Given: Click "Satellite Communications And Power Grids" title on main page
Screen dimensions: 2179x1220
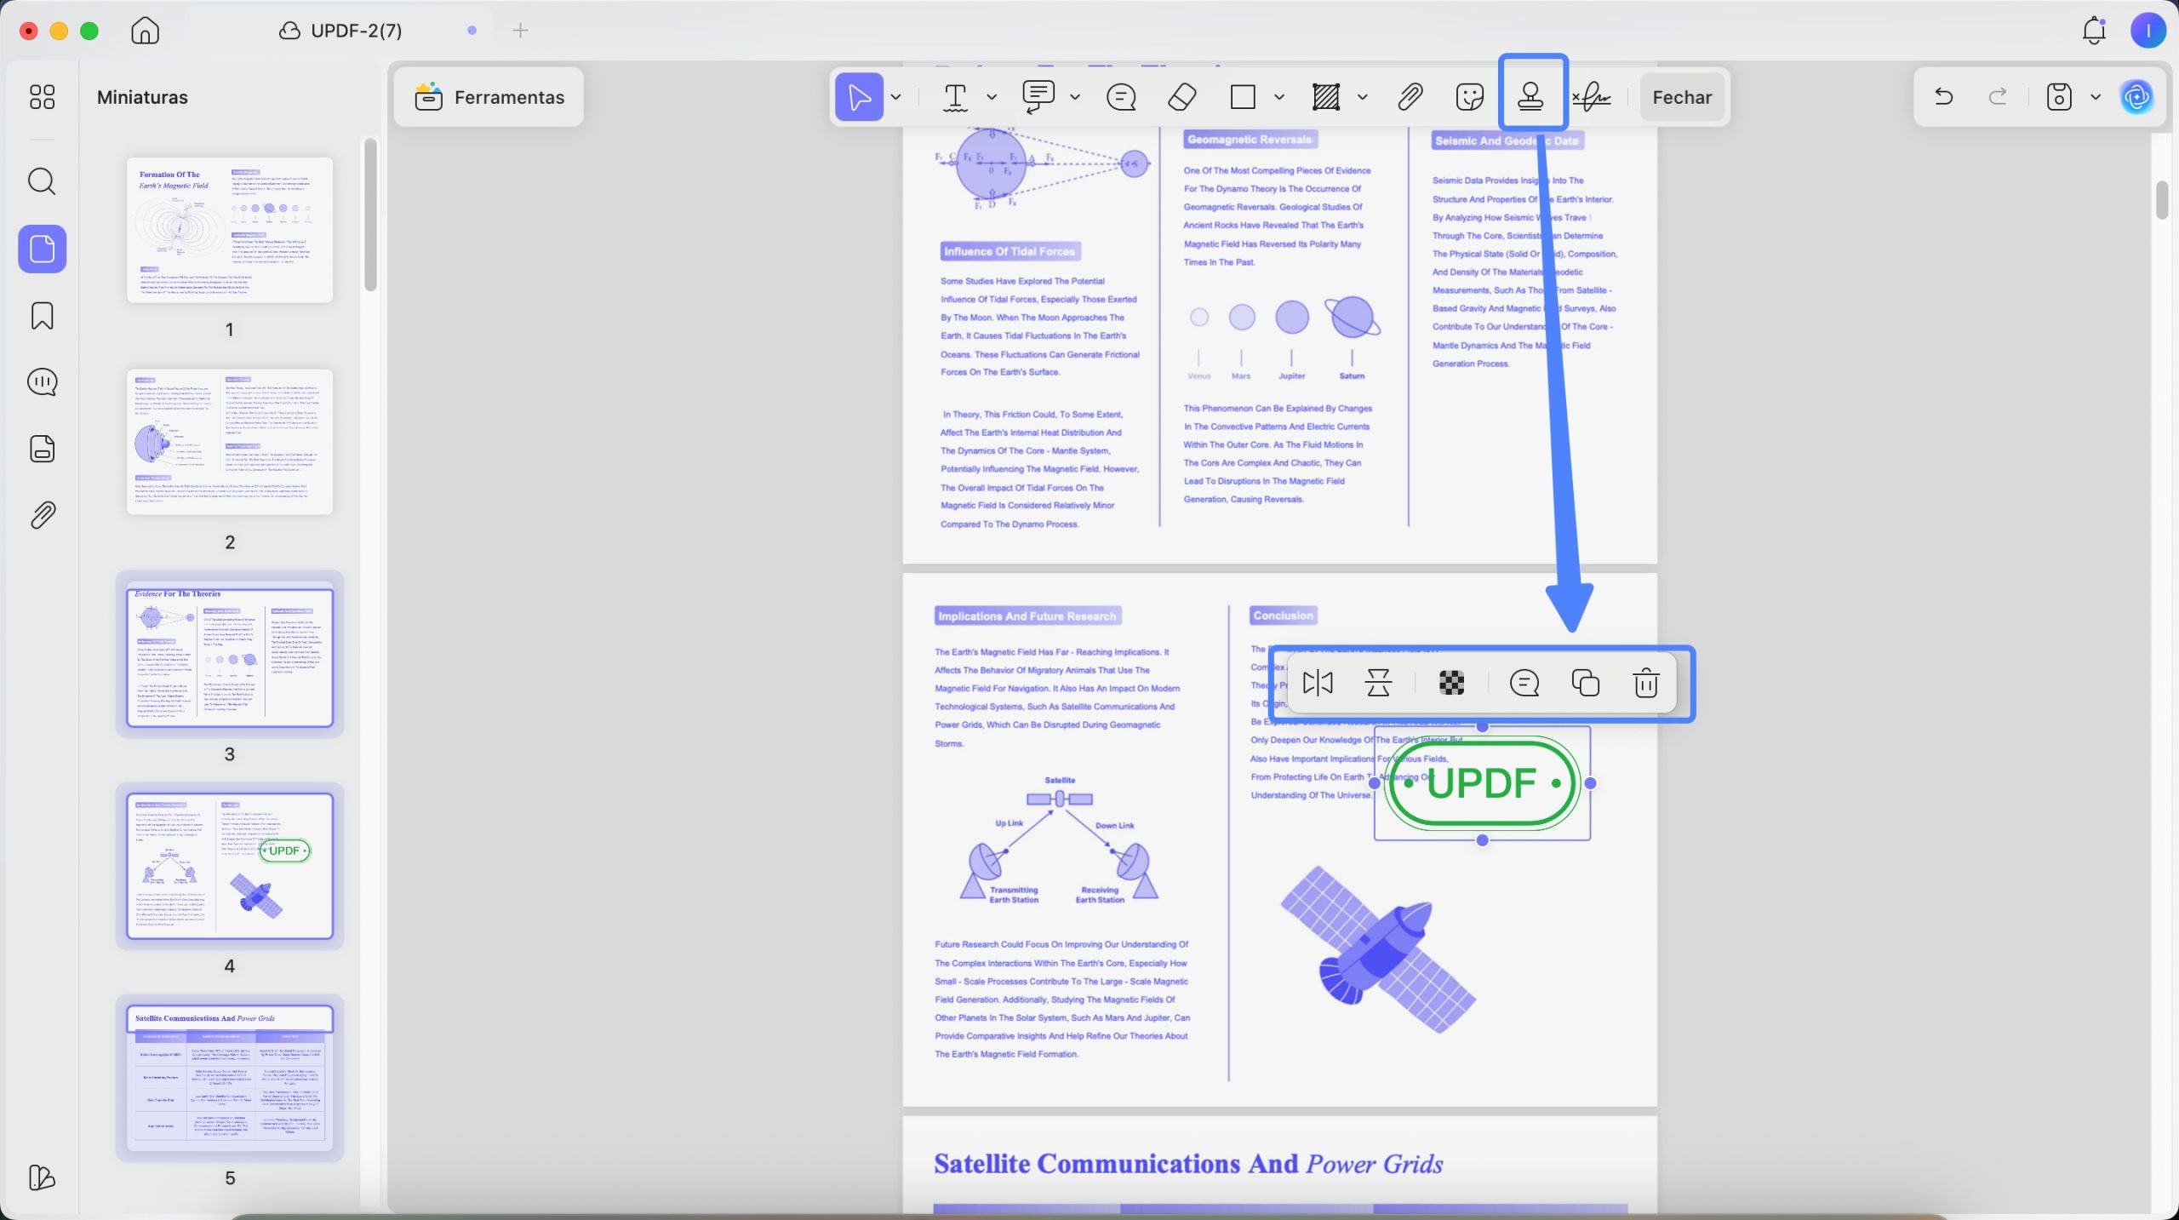Looking at the screenshot, I should coord(1188,1164).
